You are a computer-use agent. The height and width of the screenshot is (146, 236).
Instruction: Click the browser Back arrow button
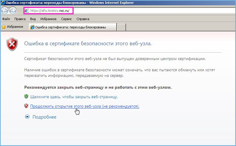[x=5, y=11]
